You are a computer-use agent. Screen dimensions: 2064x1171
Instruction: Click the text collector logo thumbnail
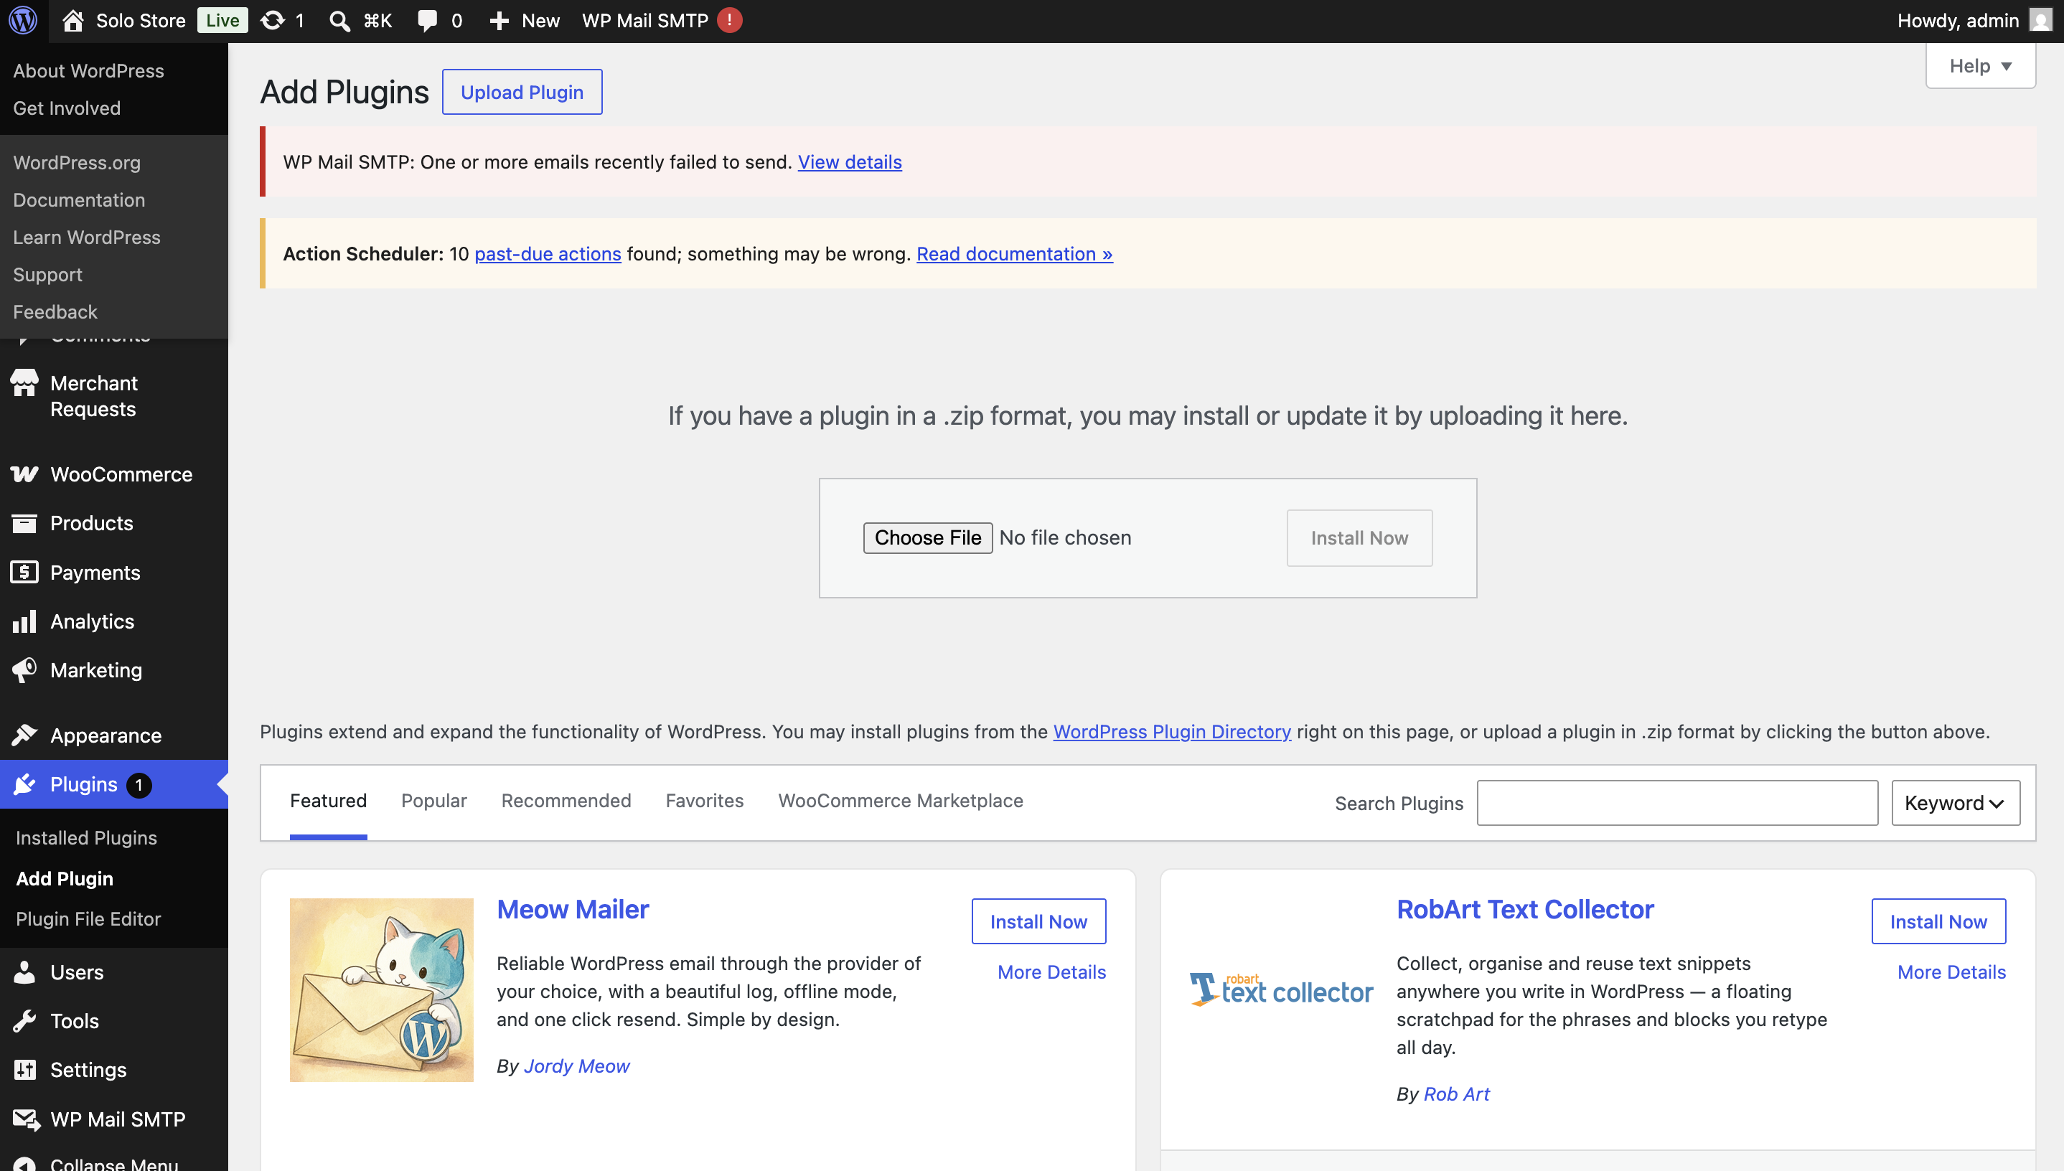coord(1281,990)
